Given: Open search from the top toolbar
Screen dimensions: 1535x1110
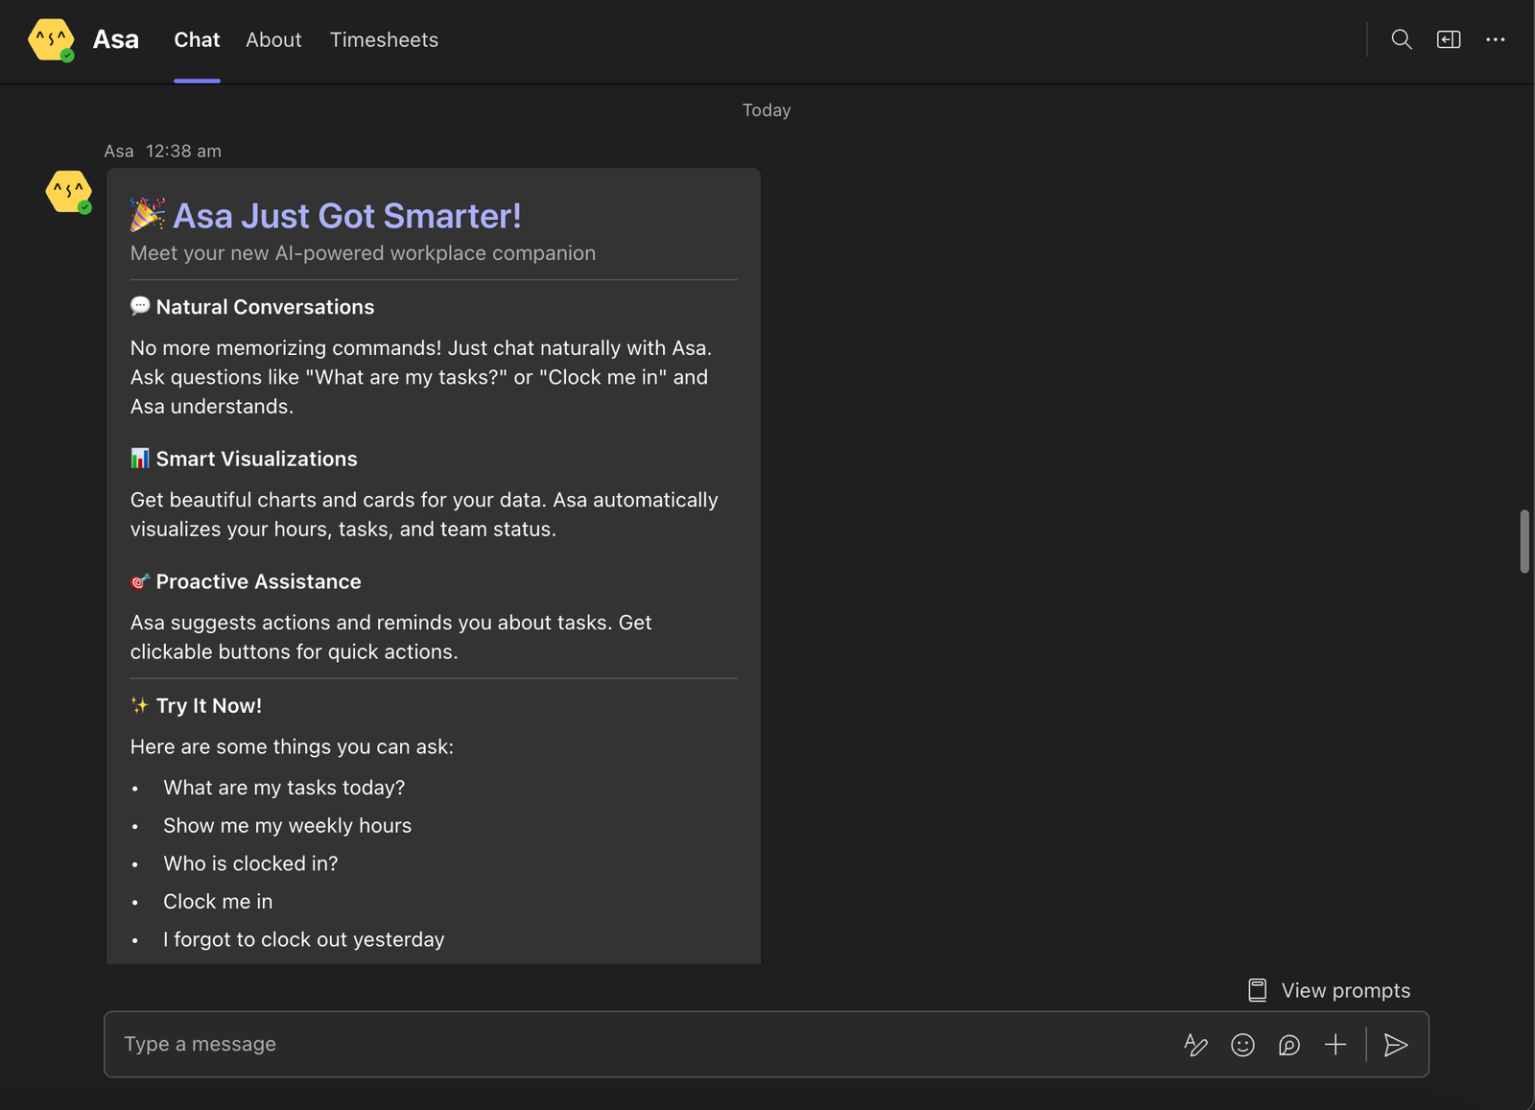Looking at the screenshot, I should (1401, 39).
